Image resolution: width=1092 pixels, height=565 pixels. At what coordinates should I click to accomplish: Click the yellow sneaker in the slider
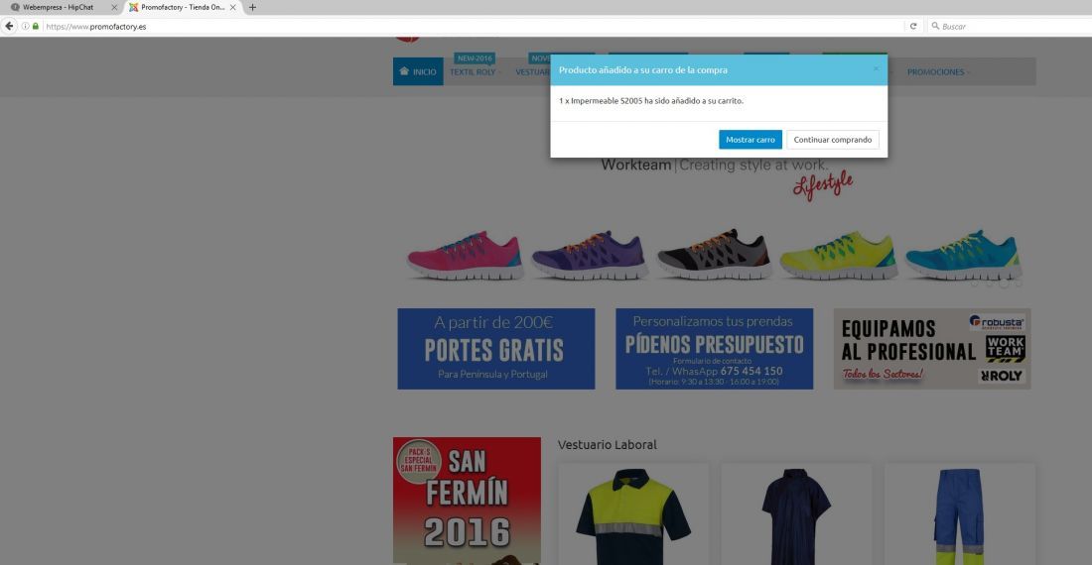[839, 255]
